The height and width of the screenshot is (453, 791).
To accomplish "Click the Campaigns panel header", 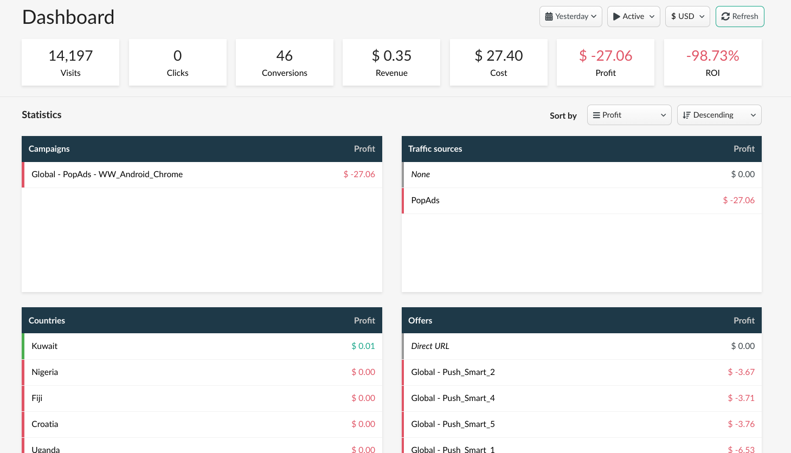I will click(49, 149).
